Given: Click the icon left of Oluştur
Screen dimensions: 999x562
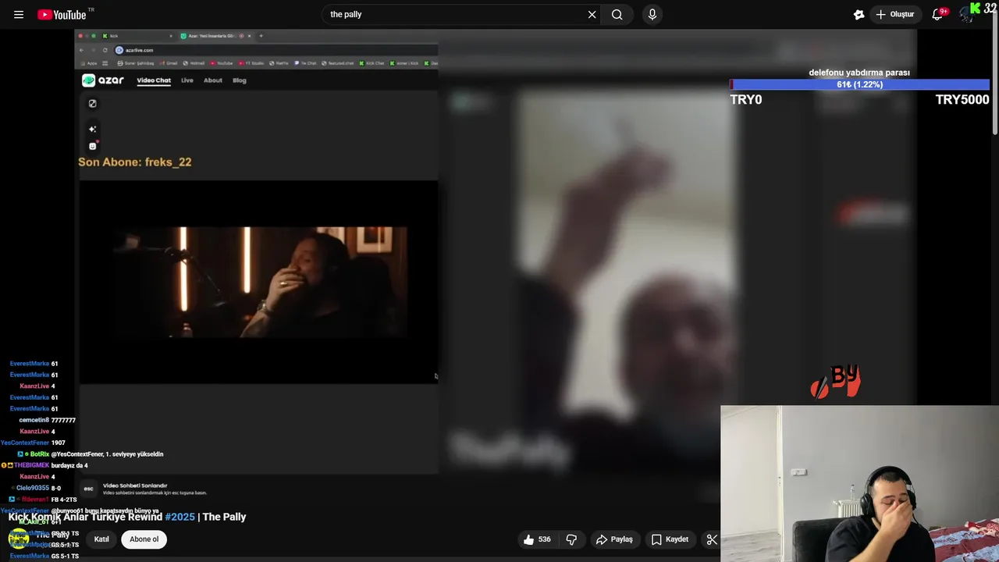Looking at the screenshot, I should coord(859,14).
